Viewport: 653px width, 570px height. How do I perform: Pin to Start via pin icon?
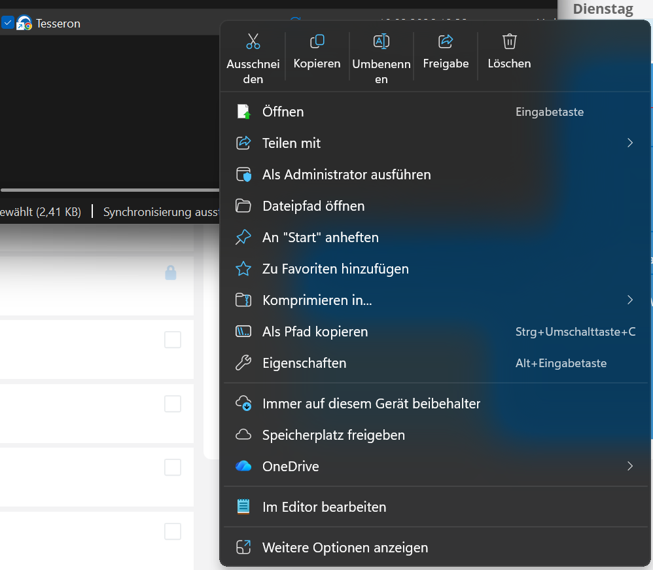pos(243,238)
